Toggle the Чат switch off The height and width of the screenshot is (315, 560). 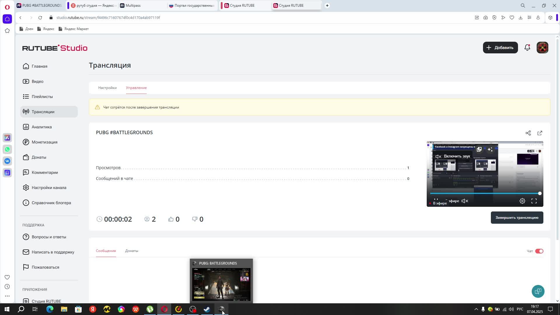(539, 251)
